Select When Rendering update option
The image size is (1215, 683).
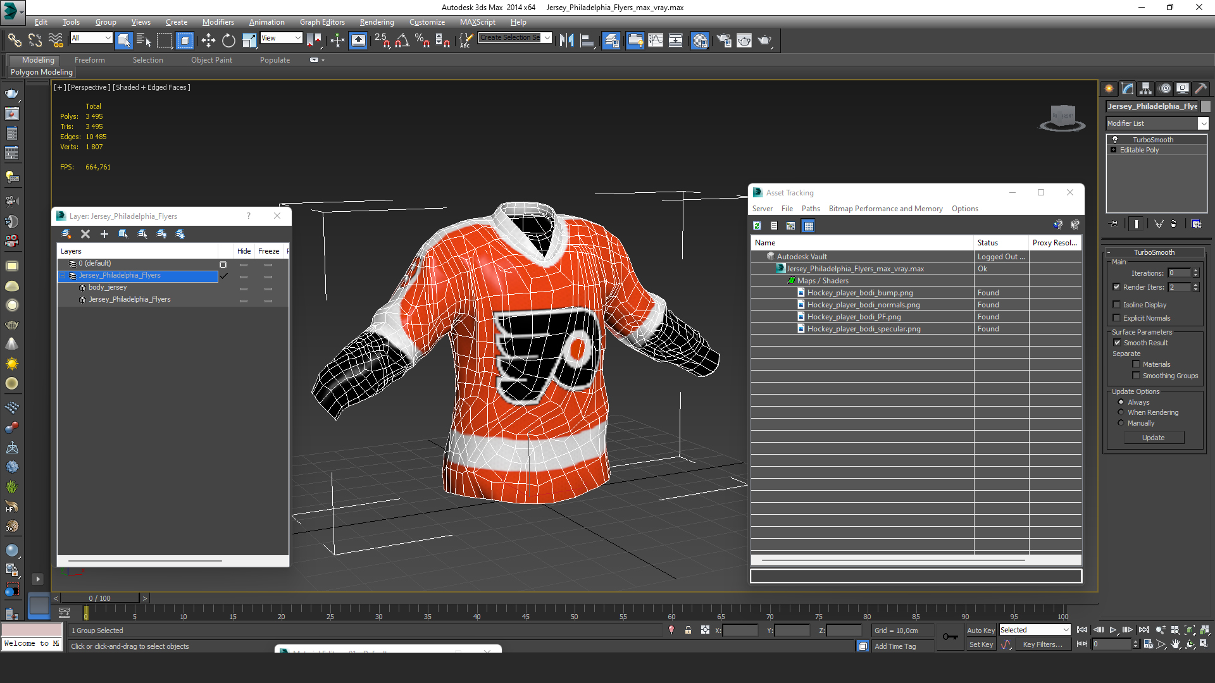[1121, 412]
